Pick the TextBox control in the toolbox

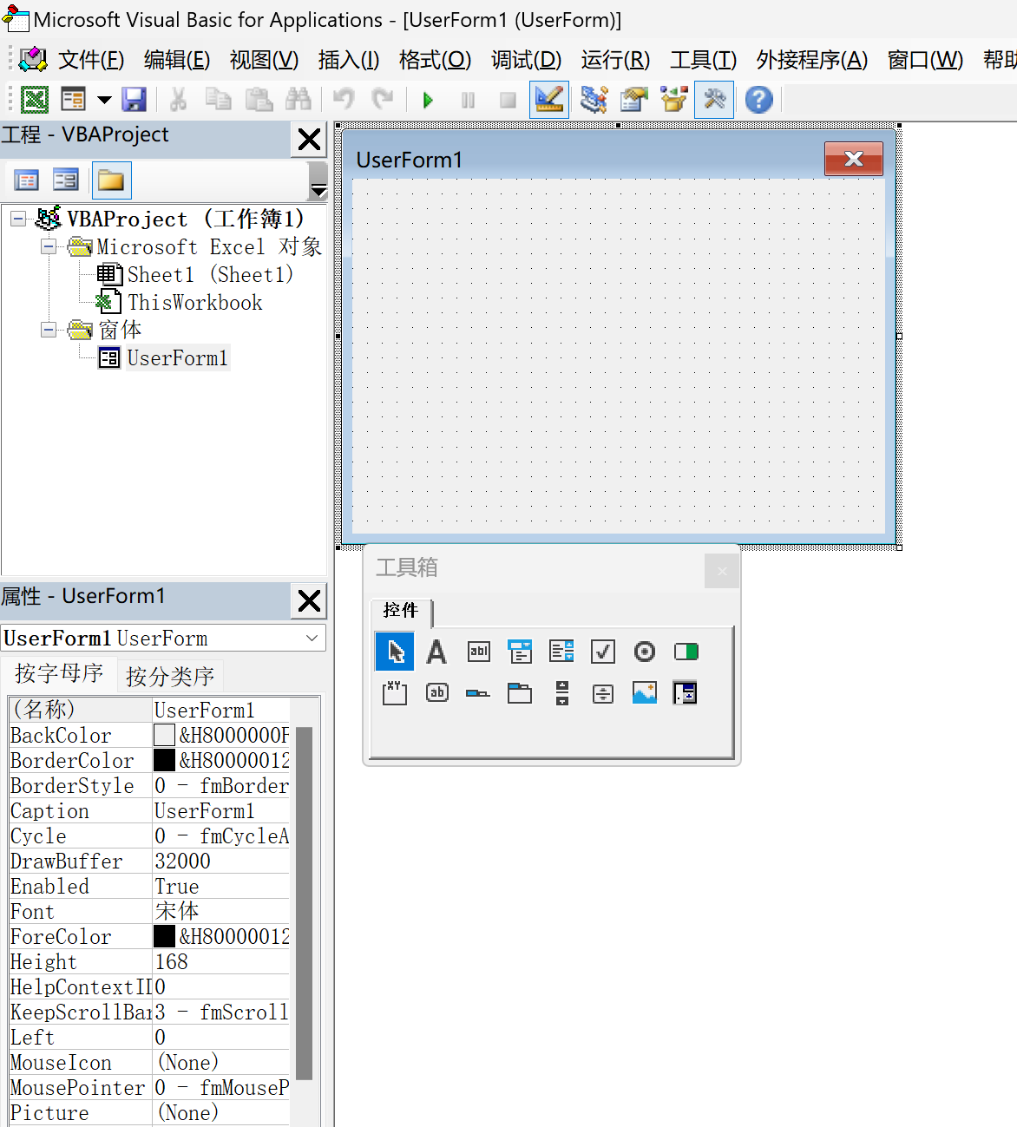pos(479,652)
